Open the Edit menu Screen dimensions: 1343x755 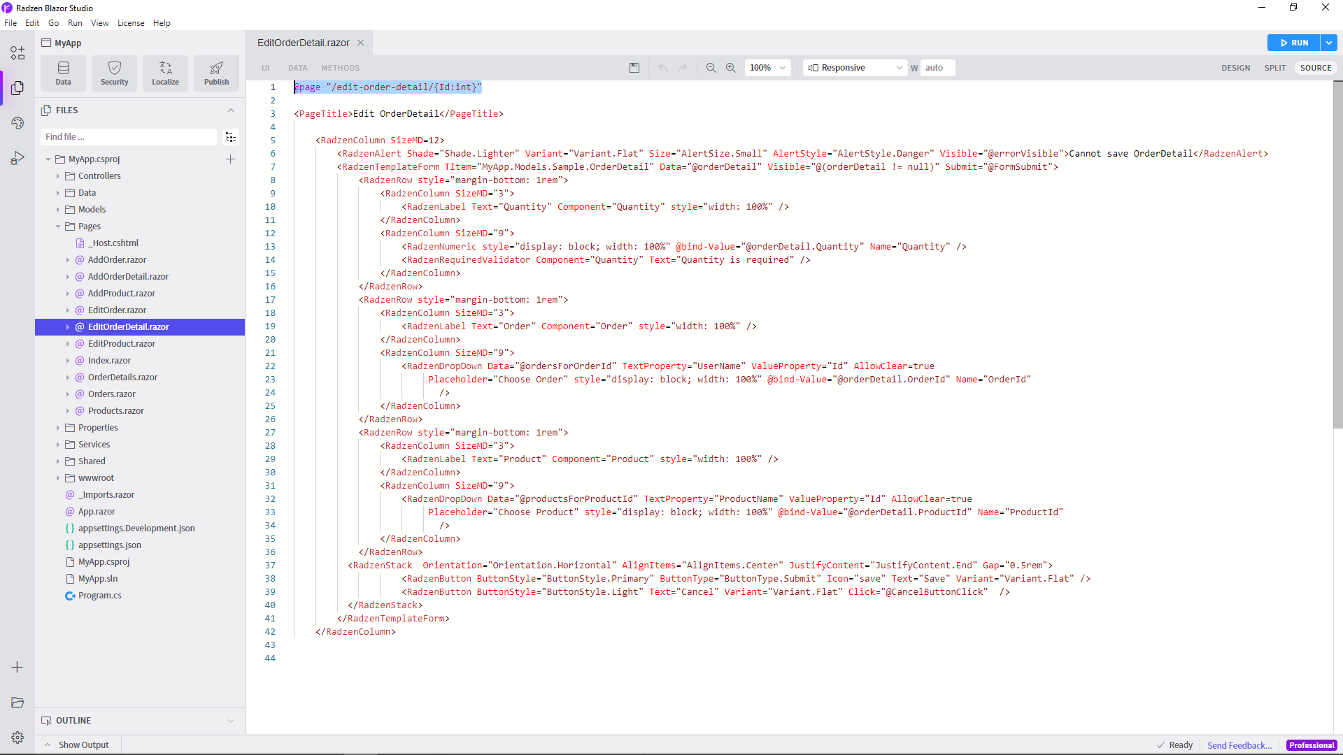click(x=32, y=23)
